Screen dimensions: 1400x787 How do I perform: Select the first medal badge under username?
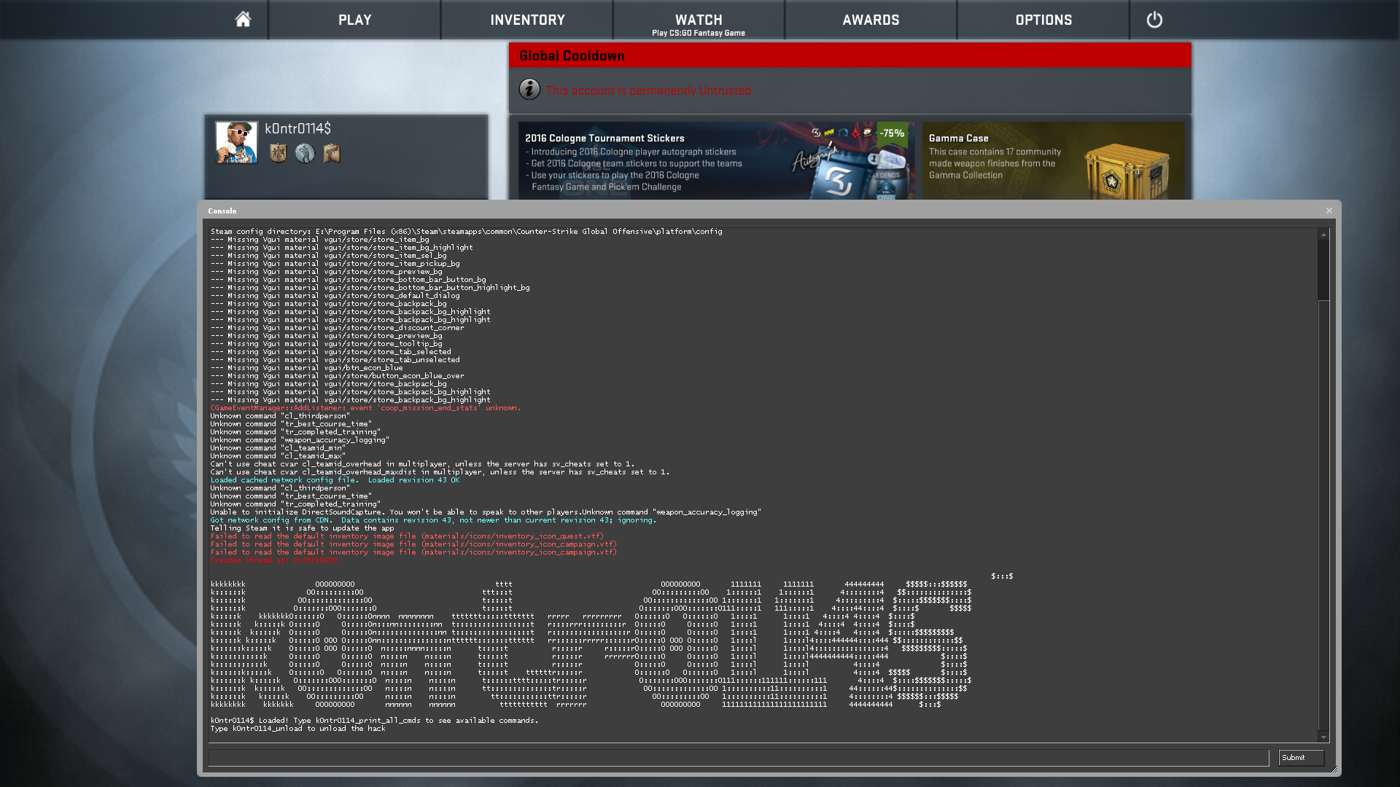(278, 153)
